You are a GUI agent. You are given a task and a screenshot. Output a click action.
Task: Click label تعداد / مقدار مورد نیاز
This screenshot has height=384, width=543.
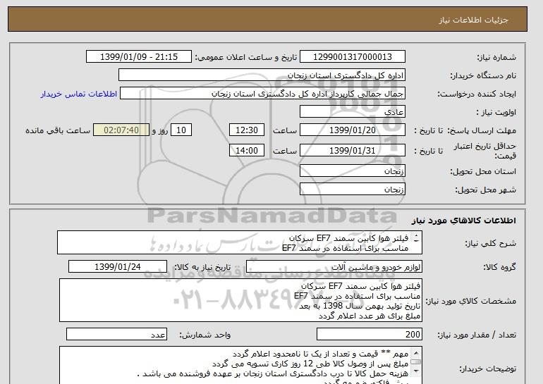point(477,335)
